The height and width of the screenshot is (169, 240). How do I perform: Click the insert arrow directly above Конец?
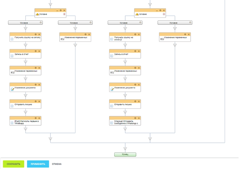[x=125, y=149]
